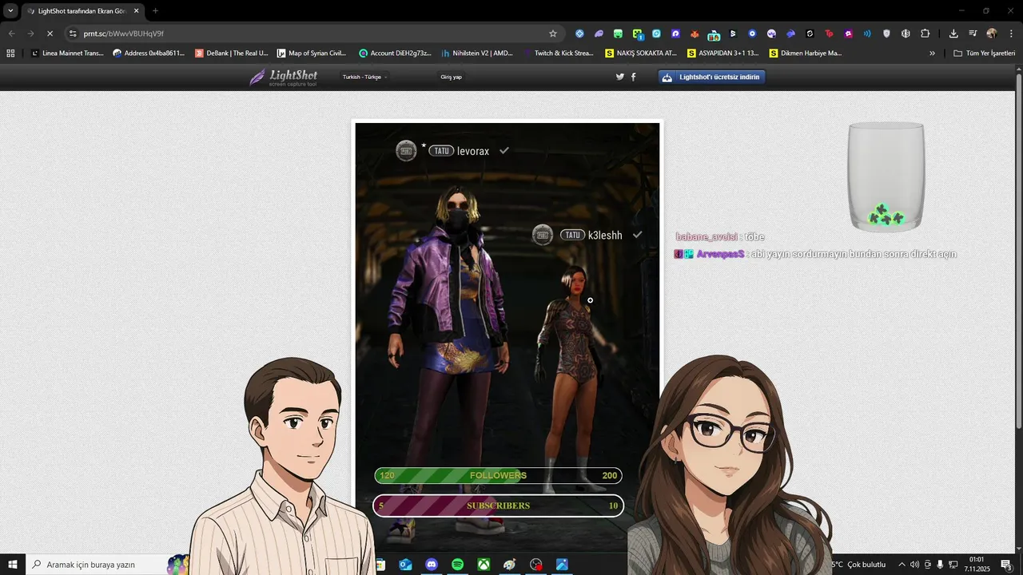Click the shield extension icon
This screenshot has height=575, width=1023.
tap(886, 34)
